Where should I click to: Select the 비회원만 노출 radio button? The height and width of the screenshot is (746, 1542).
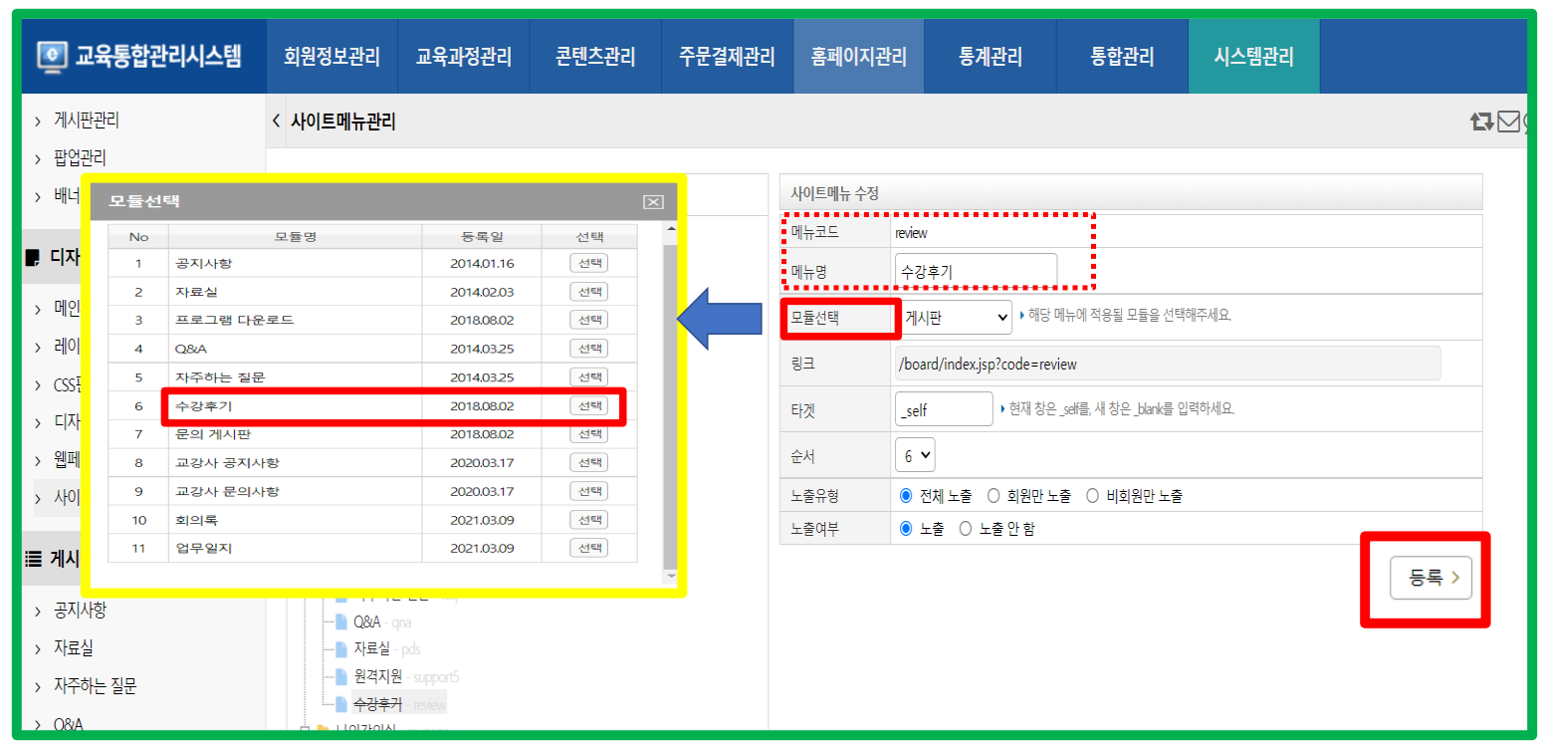click(1092, 495)
